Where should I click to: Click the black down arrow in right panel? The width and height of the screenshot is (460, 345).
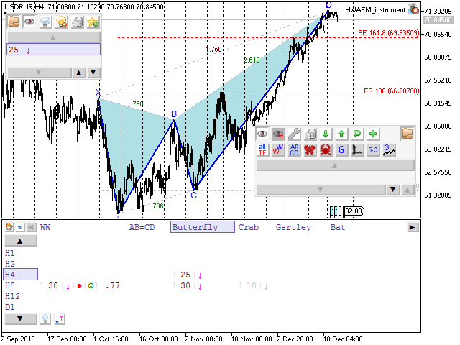point(392,190)
